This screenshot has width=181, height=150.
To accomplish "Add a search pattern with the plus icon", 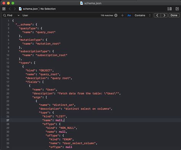I will tap(122, 15).
